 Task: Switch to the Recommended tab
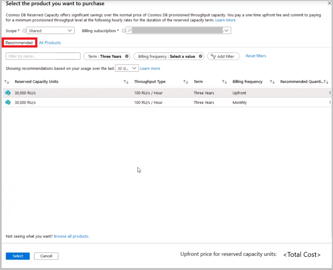point(19,43)
